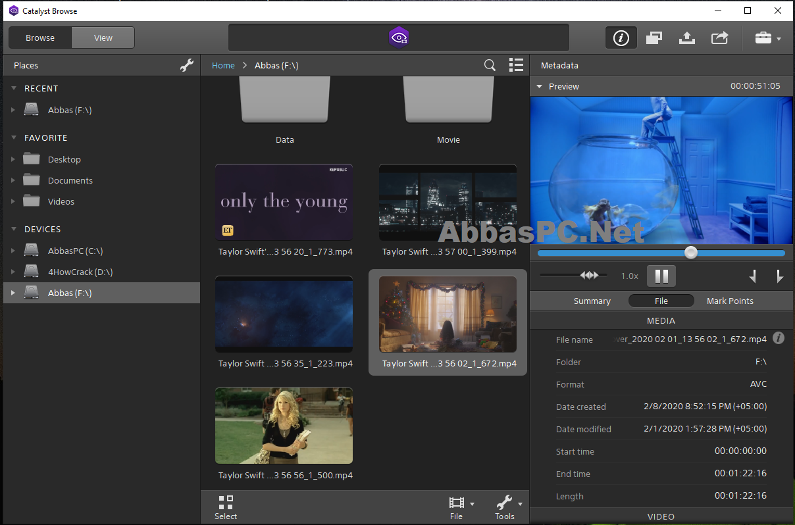Click the fishbowl preview video frame
795x525 pixels.
[x=661, y=171]
